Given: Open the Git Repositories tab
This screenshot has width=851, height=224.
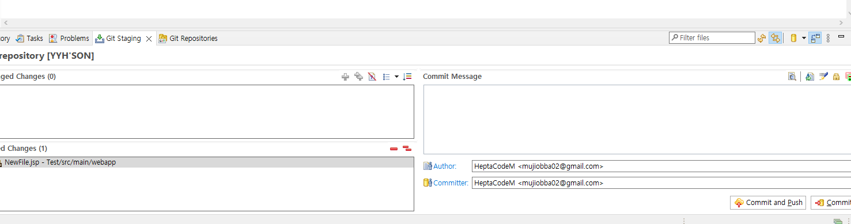Looking at the screenshot, I should click(188, 39).
